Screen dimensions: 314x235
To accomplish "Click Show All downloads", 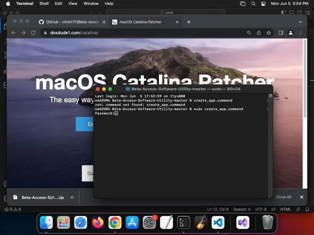I will (x=283, y=197).
